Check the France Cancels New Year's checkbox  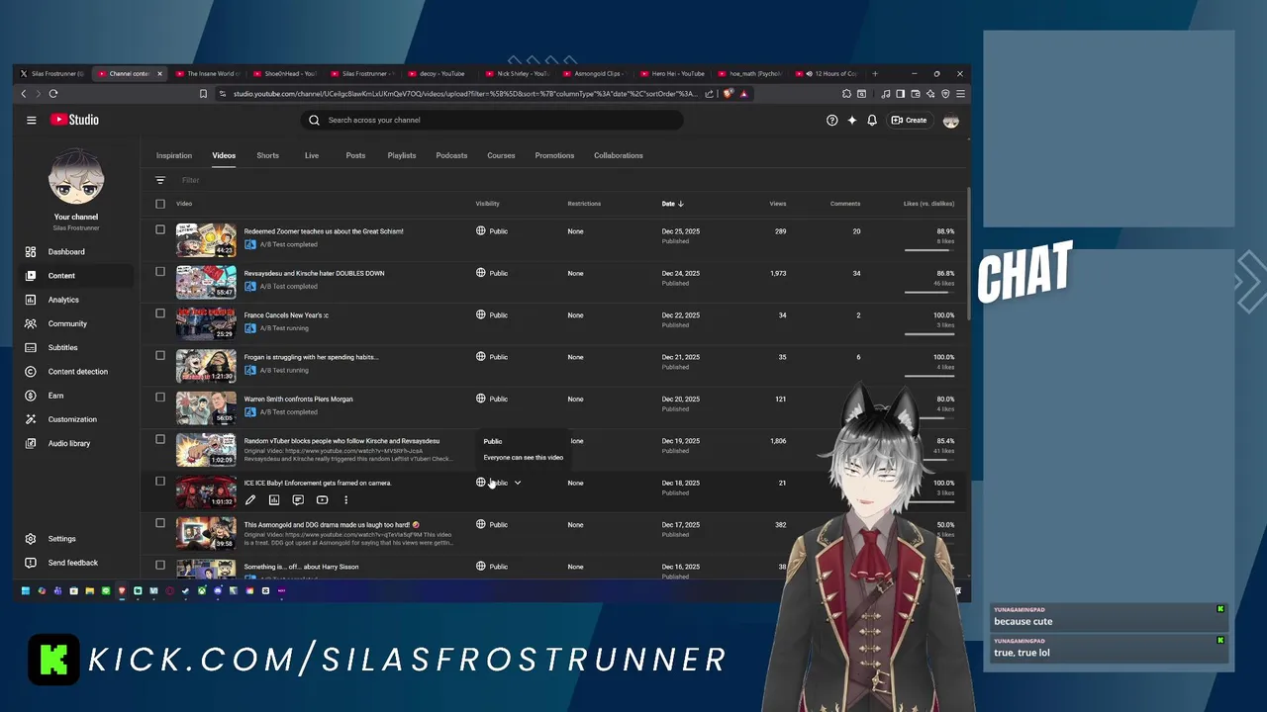(x=160, y=313)
